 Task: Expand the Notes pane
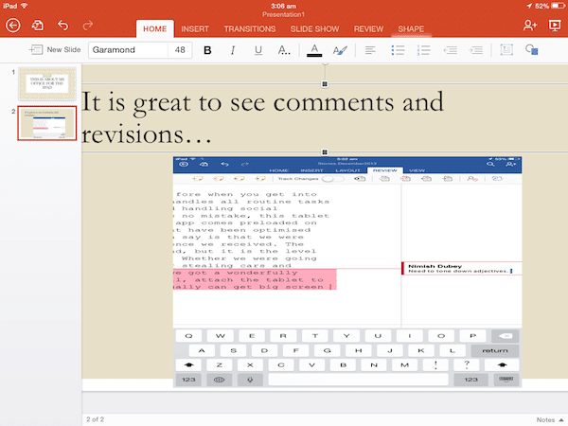(x=550, y=419)
